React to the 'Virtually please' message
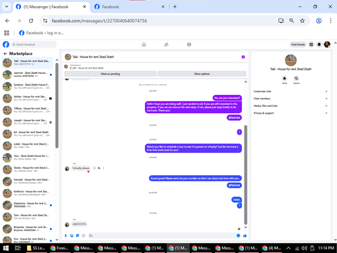The height and width of the screenshot is (253, 337). click(94, 168)
